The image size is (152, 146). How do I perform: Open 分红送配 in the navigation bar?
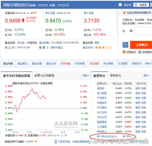94,63
